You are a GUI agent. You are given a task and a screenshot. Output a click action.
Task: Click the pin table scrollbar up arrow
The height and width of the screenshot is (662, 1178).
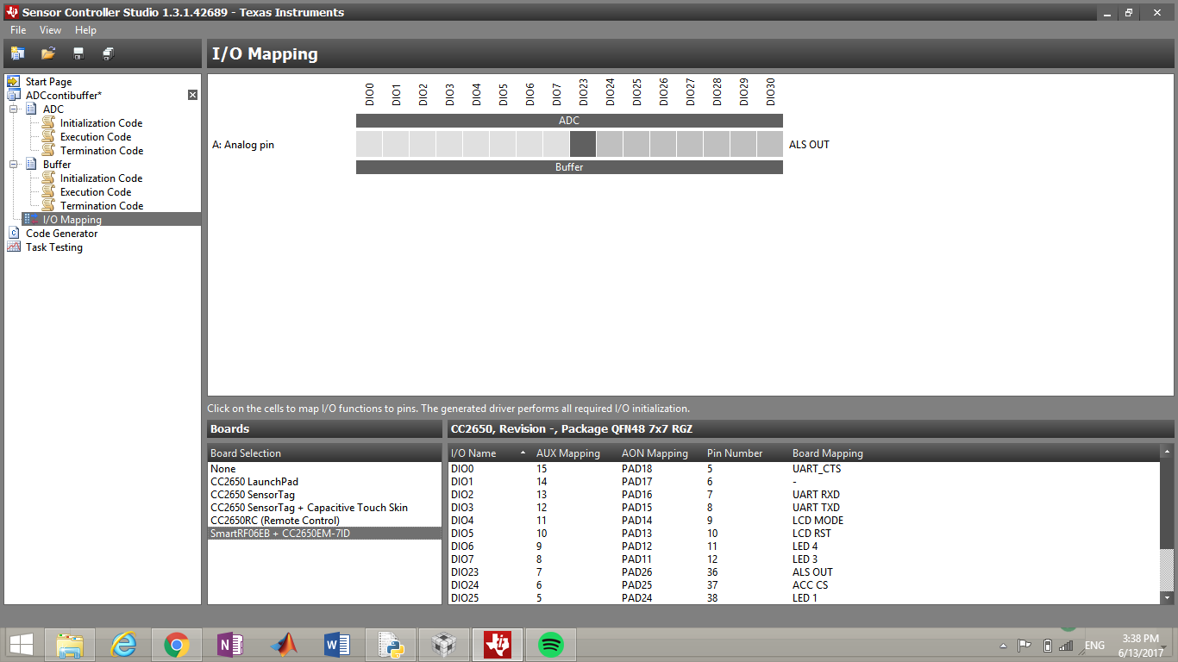click(x=1168, y=452)
